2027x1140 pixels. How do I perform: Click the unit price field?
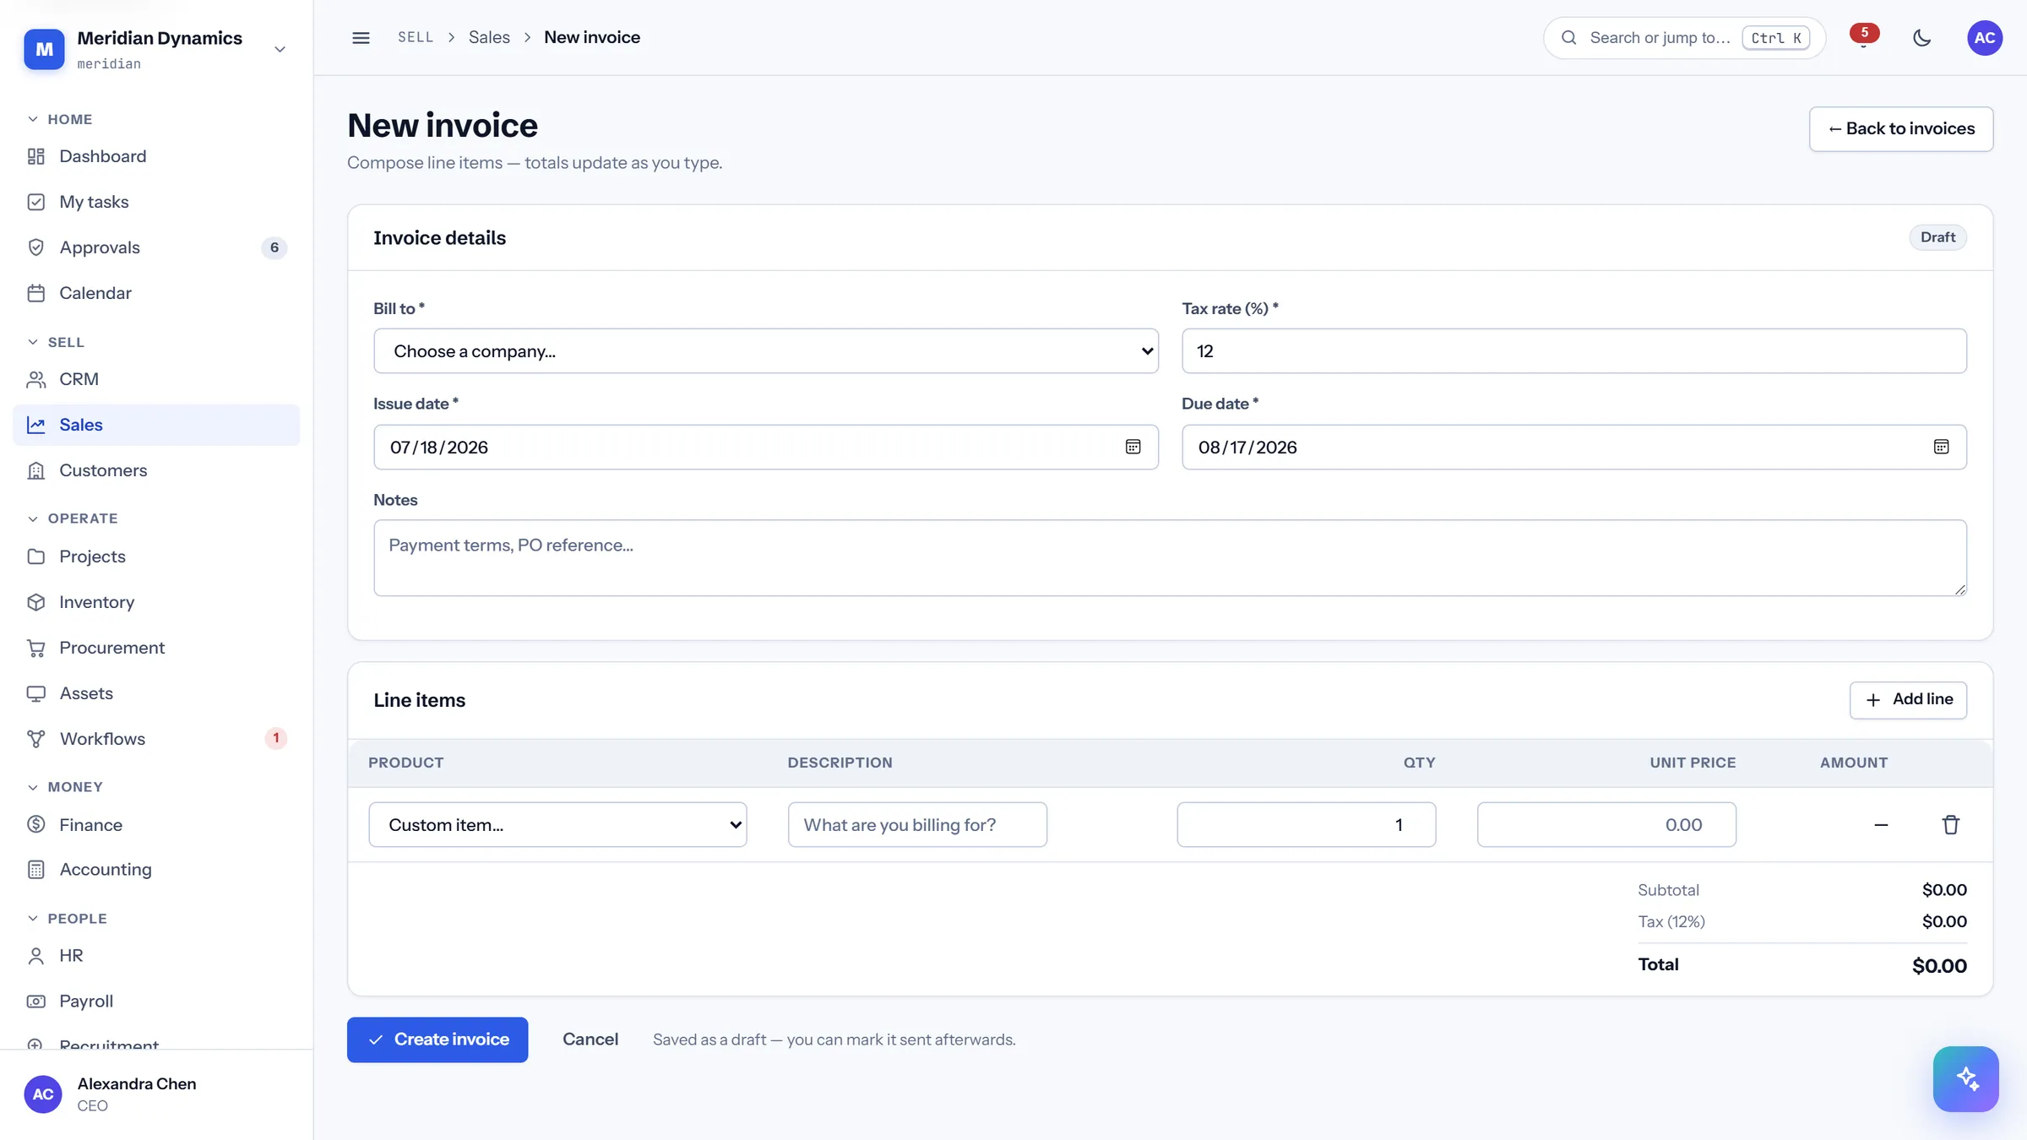click(1606, 824)
